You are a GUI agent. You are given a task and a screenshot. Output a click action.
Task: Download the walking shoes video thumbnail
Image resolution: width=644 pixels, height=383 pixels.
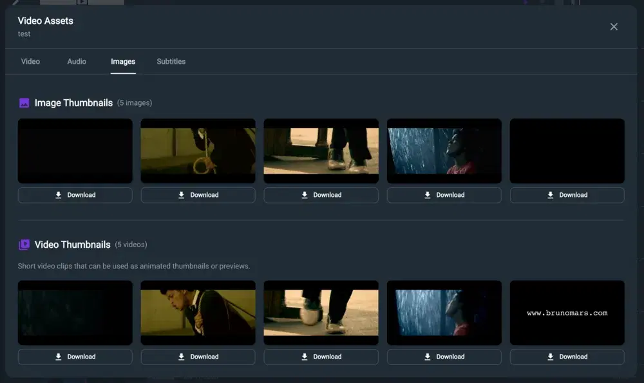click(321, 357)
